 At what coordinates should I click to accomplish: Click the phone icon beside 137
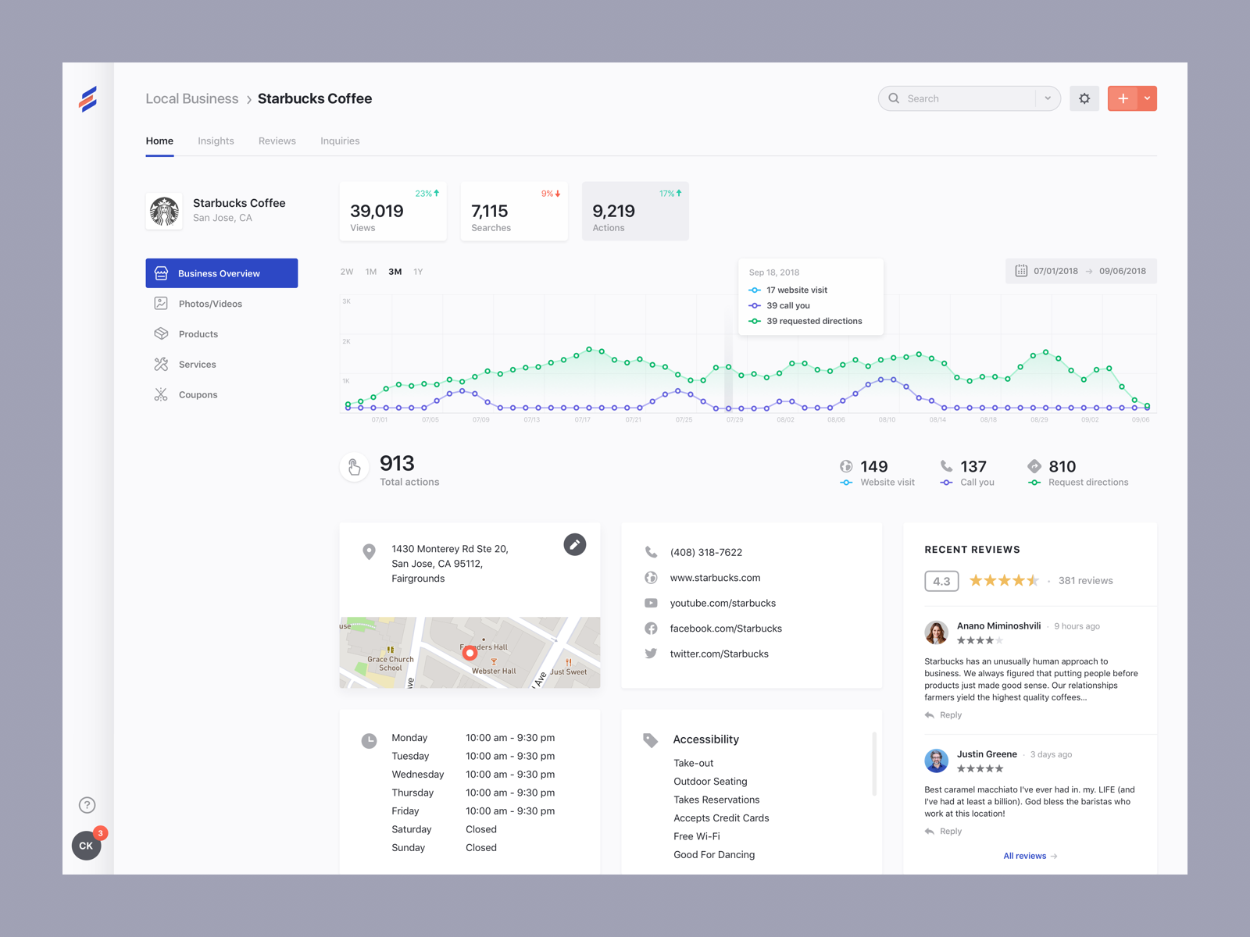tap(946, 466)
